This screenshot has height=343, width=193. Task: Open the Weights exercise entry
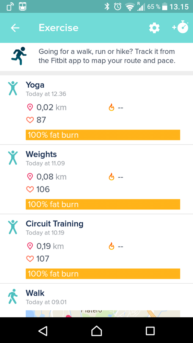(x=96, y=179)
